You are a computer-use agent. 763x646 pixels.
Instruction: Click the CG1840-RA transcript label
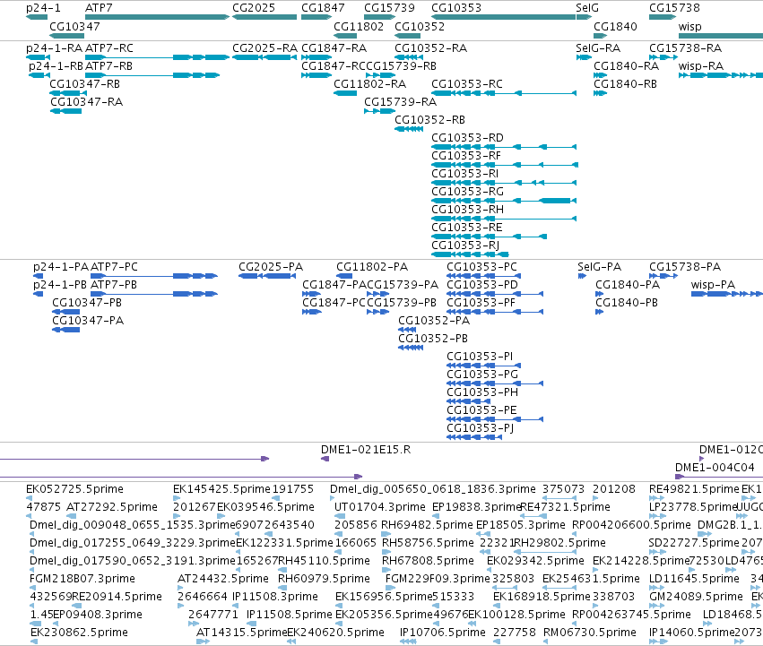pyautogui.click(x=626, y=66)
